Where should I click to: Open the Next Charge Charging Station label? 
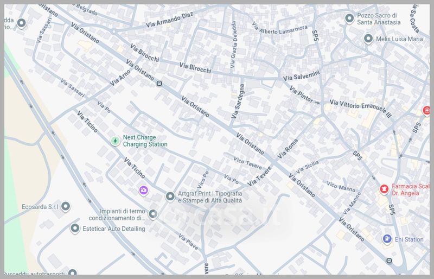tap(145, 141)
